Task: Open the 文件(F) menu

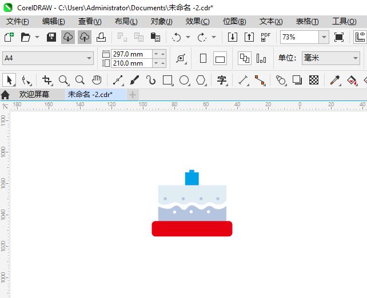Action: pyautogui.click(x=17, y=22)
